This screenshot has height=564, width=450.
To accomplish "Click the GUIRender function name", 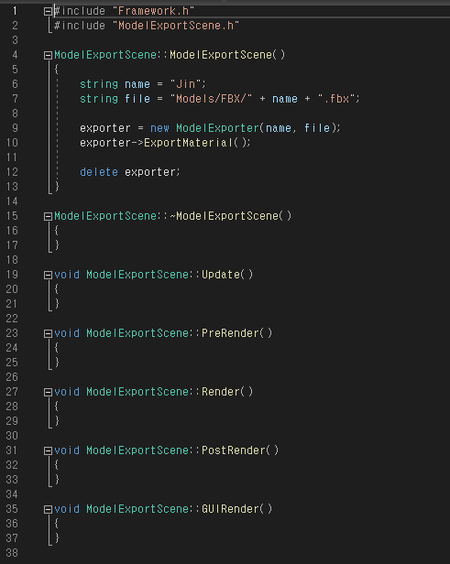I will [230, 509].
